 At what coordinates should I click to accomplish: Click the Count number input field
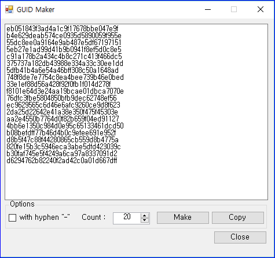coord(127,218)
